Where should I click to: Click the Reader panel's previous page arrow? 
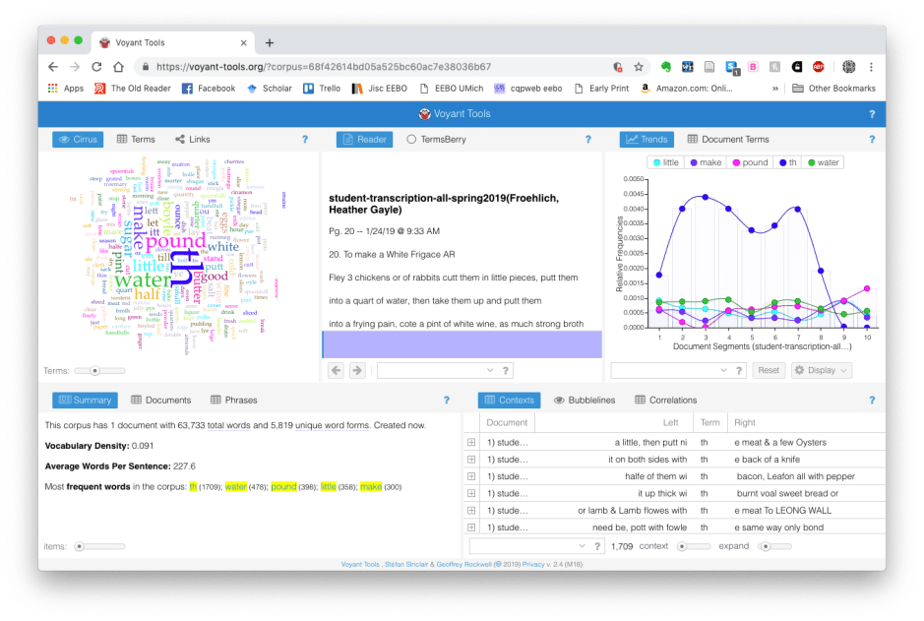tap(336, 370)
